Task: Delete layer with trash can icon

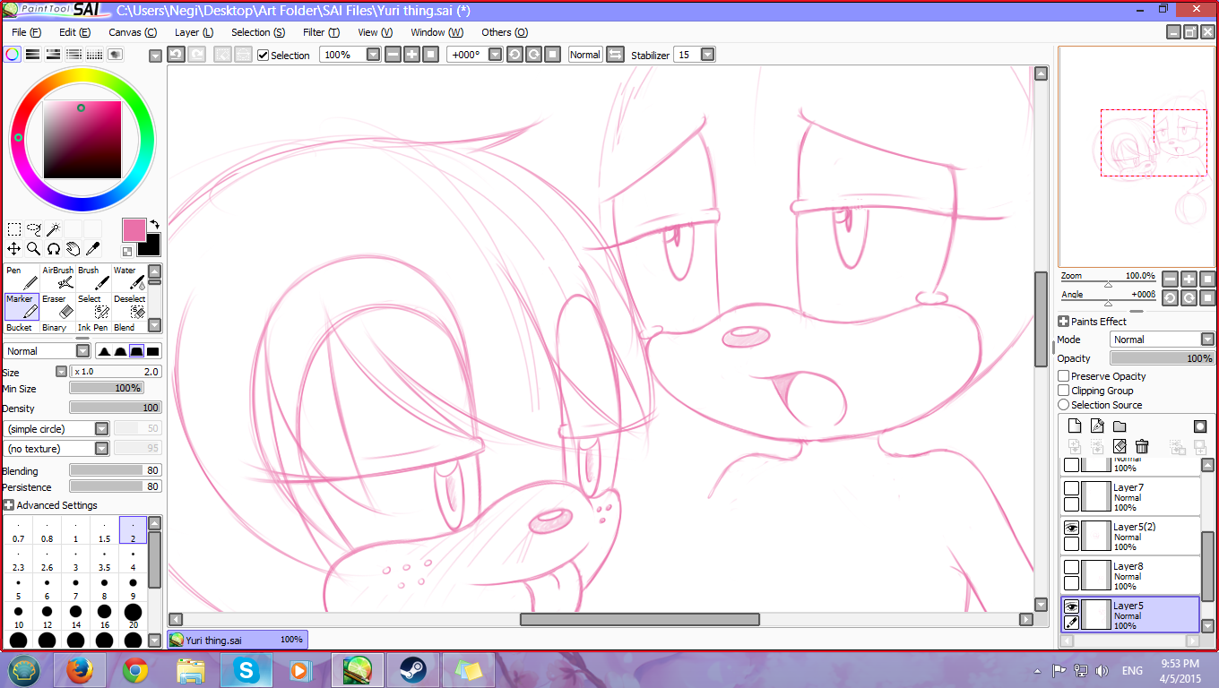Action: click(1142, 445)
